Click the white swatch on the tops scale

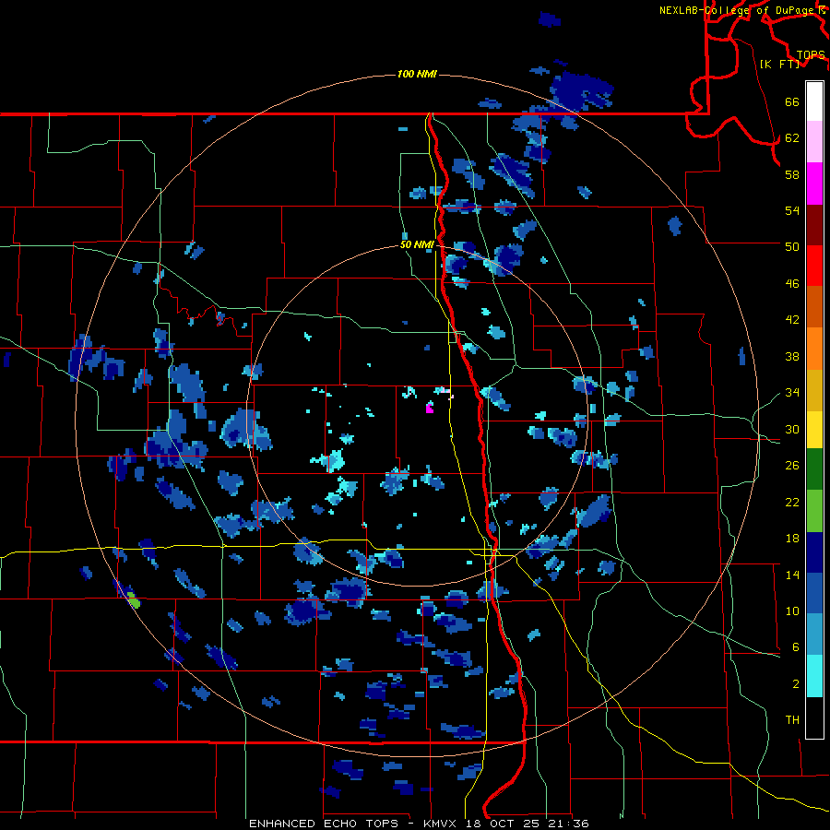point(814,101)
